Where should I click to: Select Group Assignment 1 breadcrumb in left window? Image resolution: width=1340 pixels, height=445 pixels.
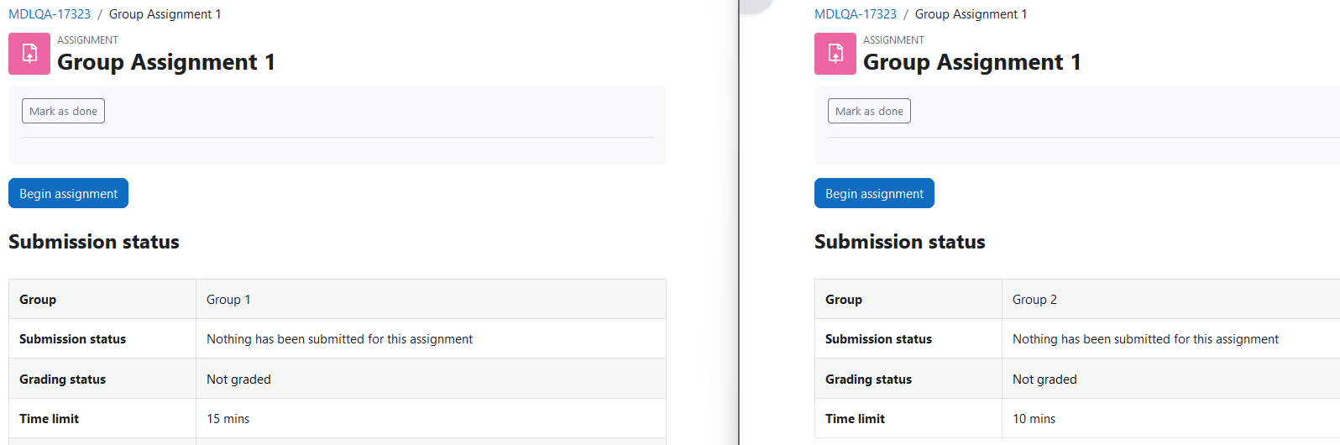(165, 14)
